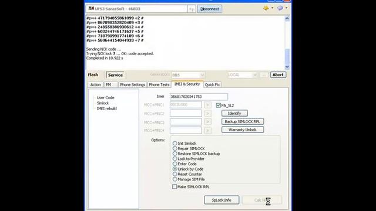Click the arrow button next to MCC+MNC2
Viewport: 376px width, 211px height.
207,113
